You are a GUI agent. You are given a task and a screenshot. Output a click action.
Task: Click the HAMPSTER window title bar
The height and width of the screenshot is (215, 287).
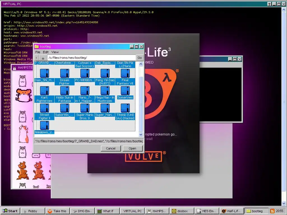coord(22,68)
